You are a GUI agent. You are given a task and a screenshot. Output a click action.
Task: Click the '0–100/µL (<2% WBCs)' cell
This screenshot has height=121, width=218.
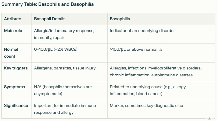point(56,49)
